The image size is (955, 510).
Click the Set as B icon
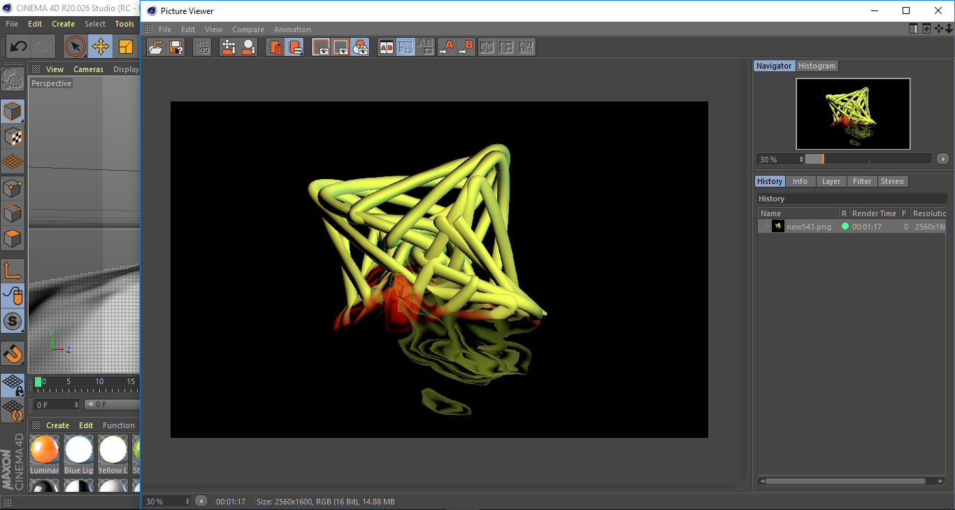pyautogui.click(x=466, y=47)
